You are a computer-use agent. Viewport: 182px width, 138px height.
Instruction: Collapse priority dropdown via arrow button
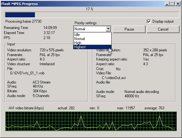pyautogui.click(x=108, y=29)
